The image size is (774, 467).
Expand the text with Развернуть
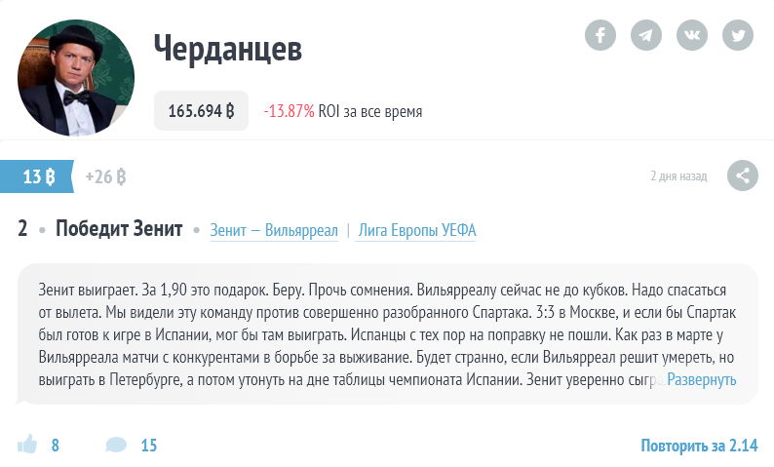click(701, 380)
